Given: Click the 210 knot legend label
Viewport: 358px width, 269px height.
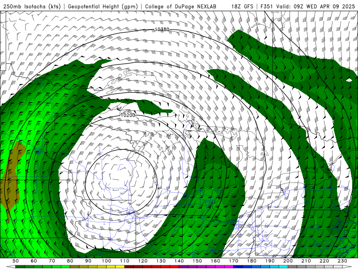Looking at the screenshot, I should pos(306,261).
